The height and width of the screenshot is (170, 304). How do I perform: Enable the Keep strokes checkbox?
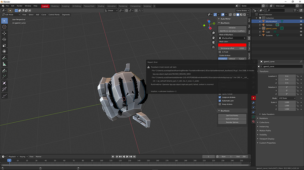(220, 104)
